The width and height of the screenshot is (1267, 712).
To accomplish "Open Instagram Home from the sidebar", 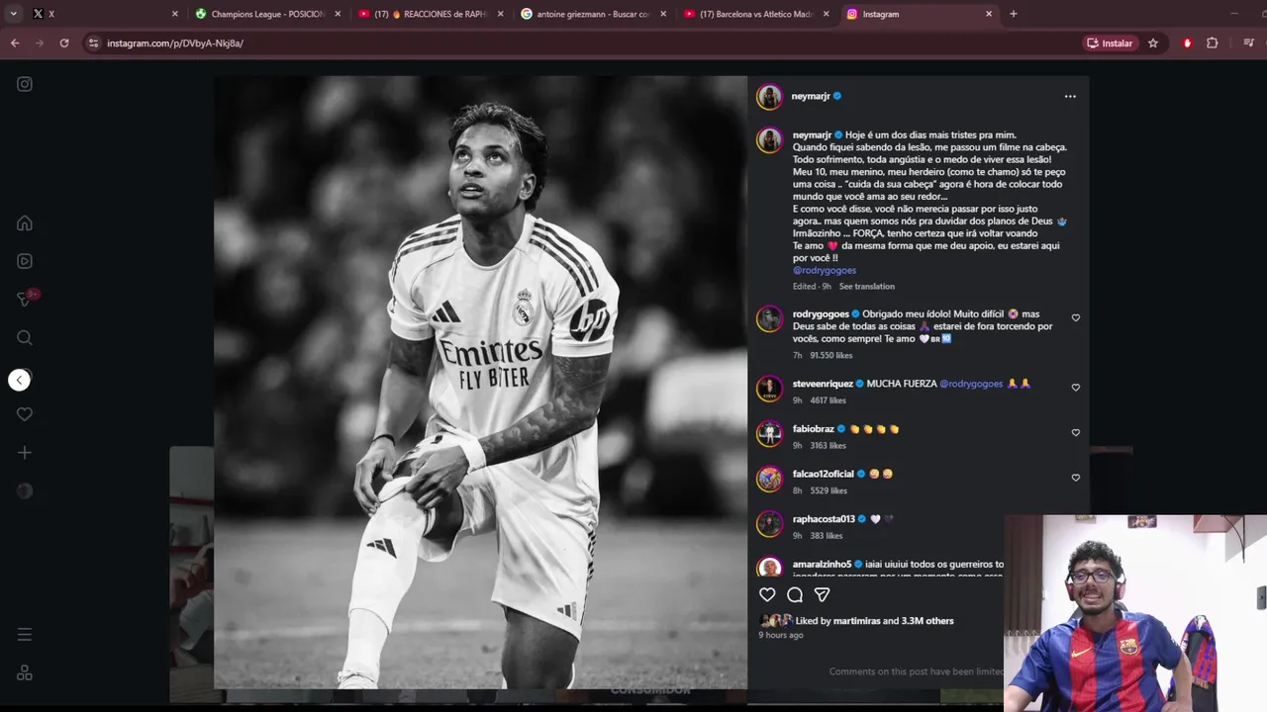I will pos(25,223).
